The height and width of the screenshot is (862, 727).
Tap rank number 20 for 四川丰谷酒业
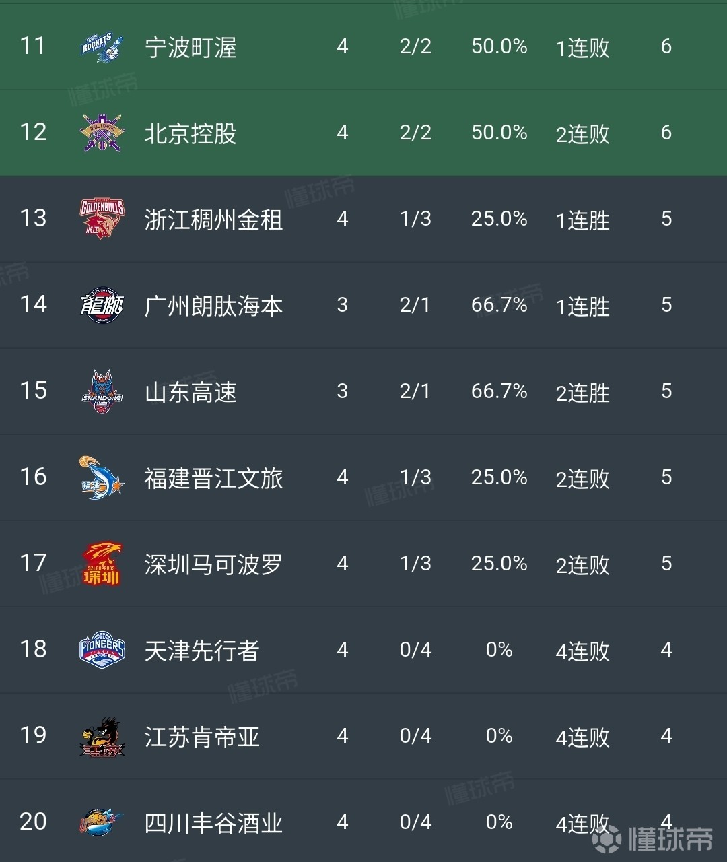pyautogui.click(x=32, y=822)
